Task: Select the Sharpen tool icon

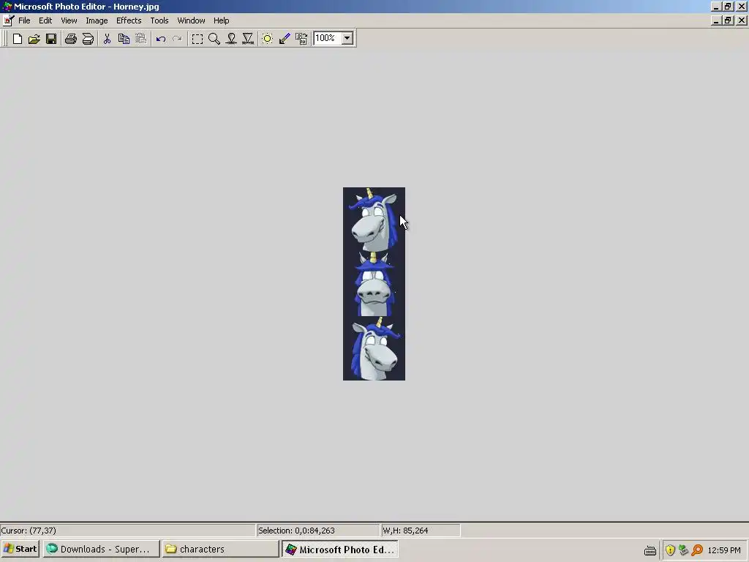Action: (248, 39)
